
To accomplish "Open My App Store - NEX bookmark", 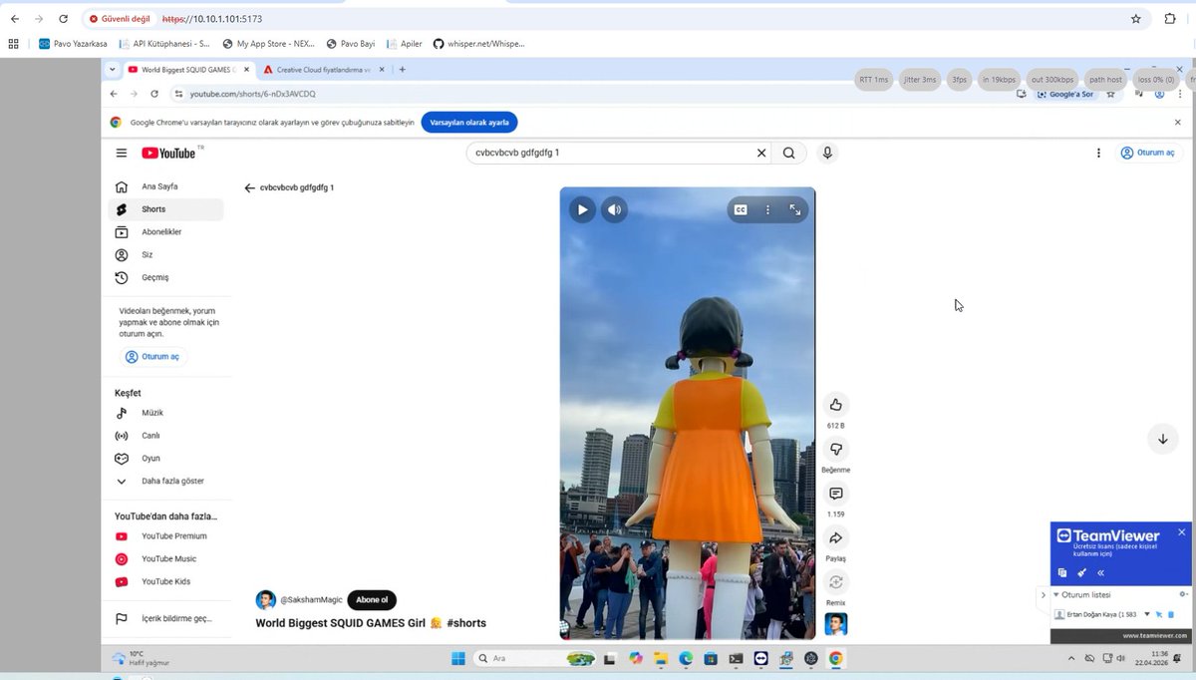I will coord(268,44).
